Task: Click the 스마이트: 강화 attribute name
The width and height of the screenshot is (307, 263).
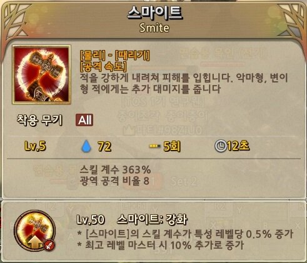Action: point(153,219)
